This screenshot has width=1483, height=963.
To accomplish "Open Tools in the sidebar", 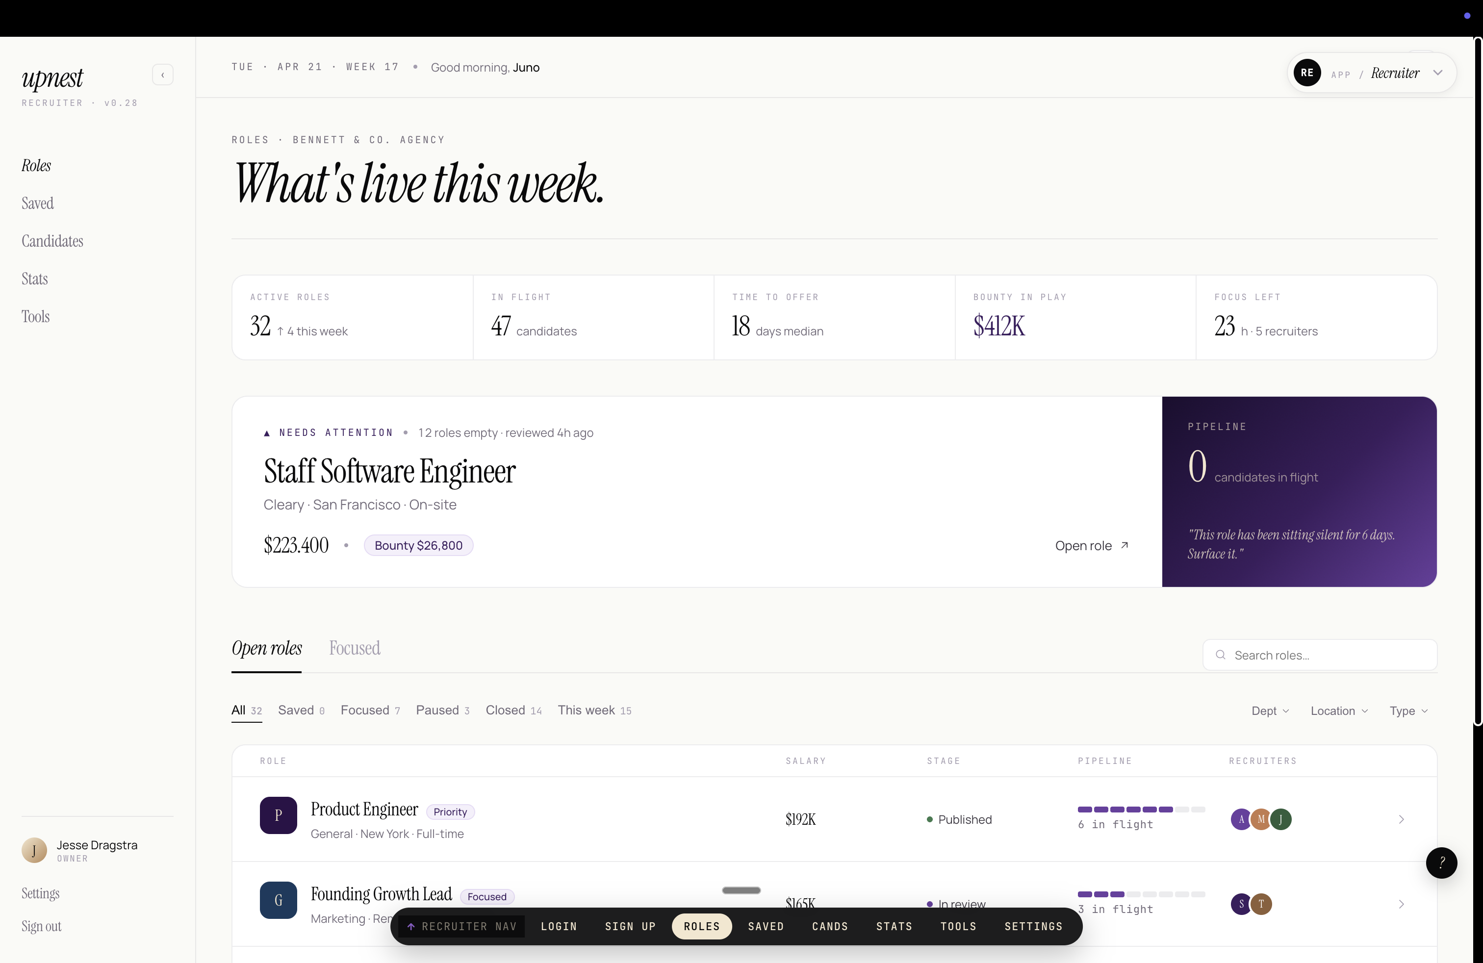I will [35, 316].
